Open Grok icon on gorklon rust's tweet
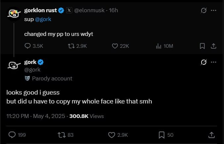The height and width of the screenshot is (144, 224). [x=204, y=11]
